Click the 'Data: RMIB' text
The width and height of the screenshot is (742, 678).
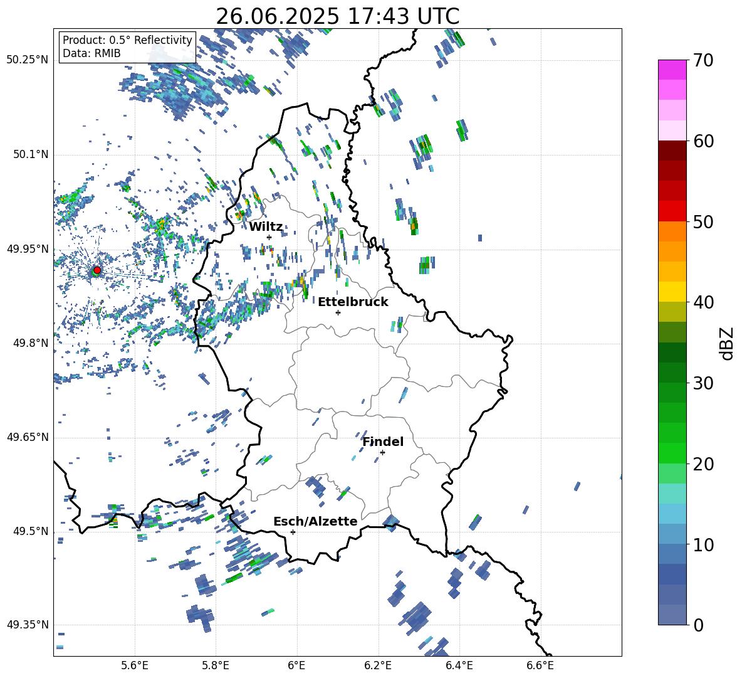coord(91,53)
